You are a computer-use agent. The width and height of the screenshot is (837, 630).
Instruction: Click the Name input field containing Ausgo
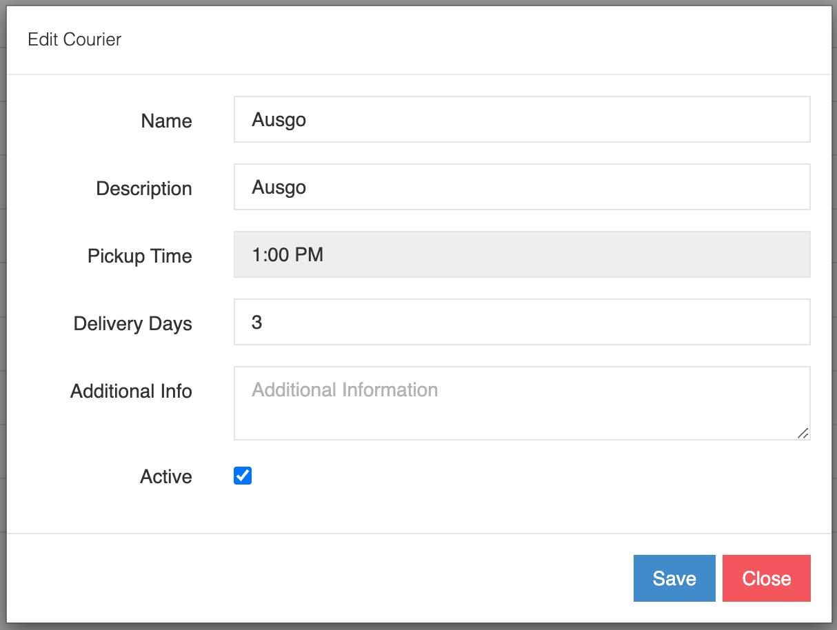522,119
